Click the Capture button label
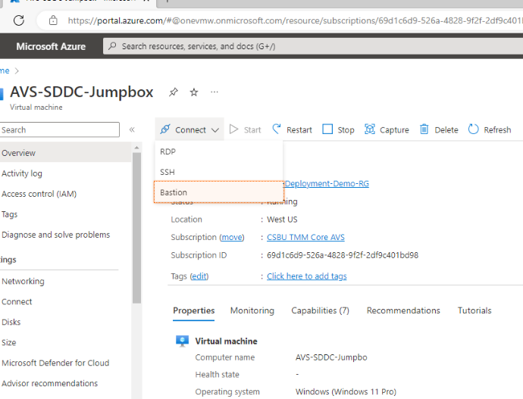This screenshot has height=399, width=523. point(394,130)
